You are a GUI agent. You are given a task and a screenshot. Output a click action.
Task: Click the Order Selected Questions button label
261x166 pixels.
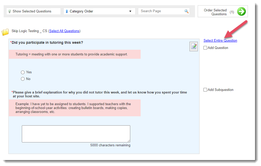(x=216, y=12)
